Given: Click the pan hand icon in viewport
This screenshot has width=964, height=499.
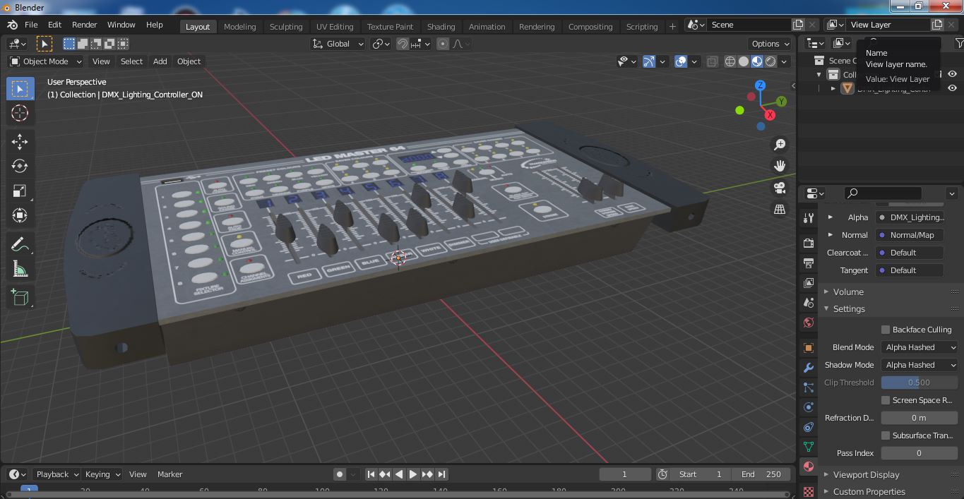Looking at the screenshot, I should coord(780,166).
